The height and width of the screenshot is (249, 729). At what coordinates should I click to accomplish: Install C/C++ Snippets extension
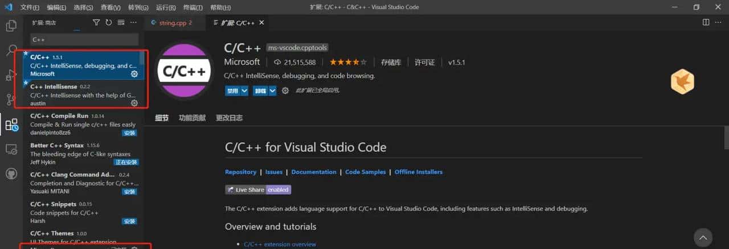[x=129, y=221]
